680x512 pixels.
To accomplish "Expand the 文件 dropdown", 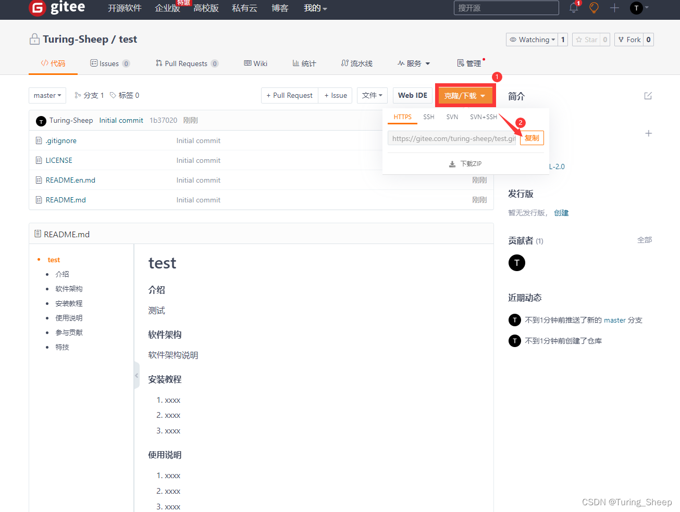I will pos(372,95).
